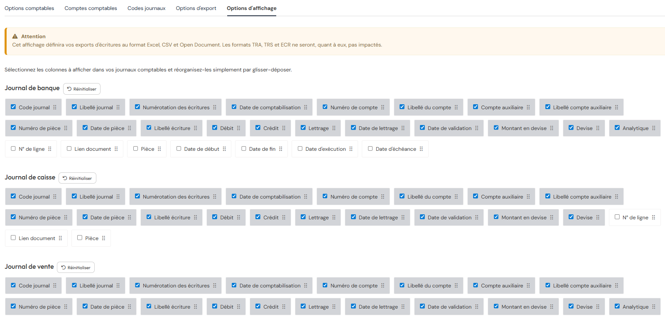665x319 pixels.
Task: Click the grip icon on Journal de banque Lien document
Action: [x=116, y=149]
